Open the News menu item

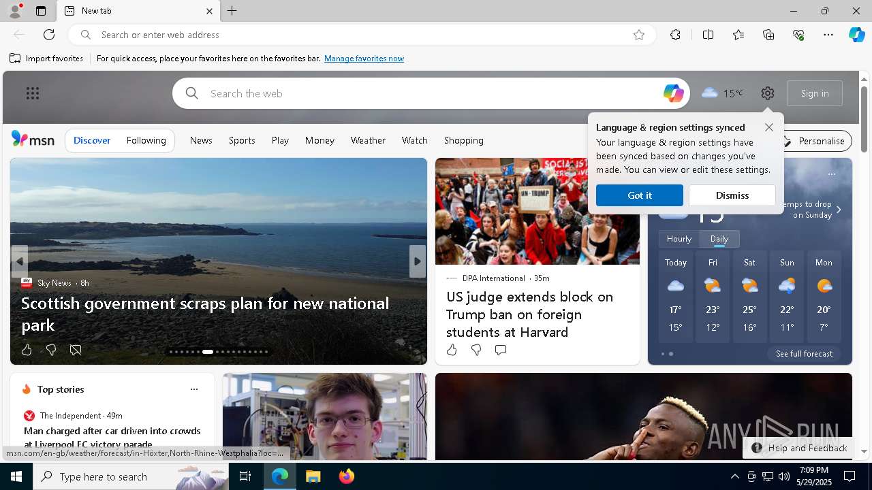[201, 140]
